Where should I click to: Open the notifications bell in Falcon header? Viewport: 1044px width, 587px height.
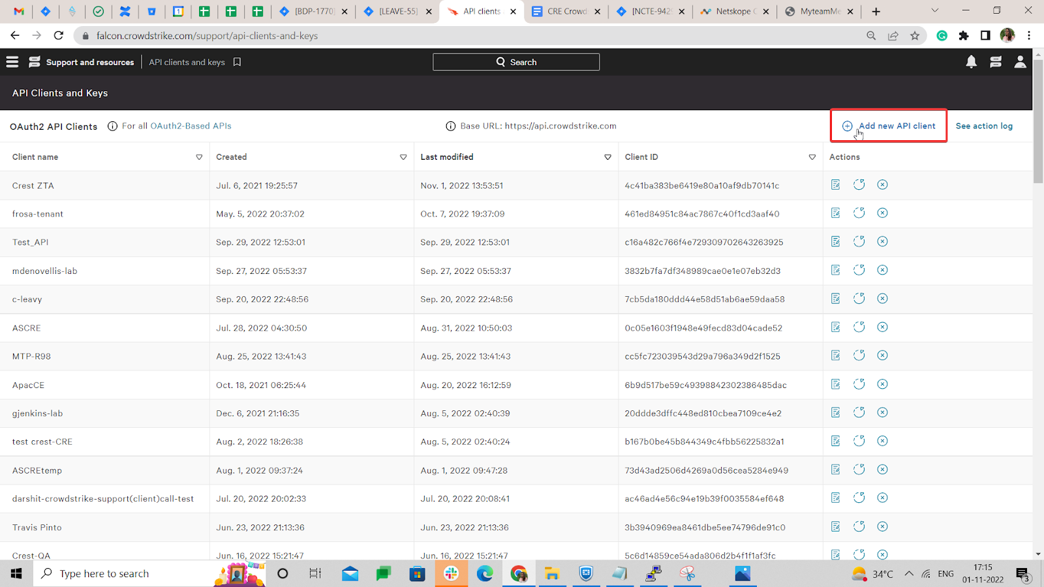[972, 62]
